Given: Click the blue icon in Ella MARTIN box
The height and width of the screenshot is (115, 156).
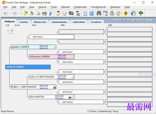Looking at the screenshot, I should [70, 97].
